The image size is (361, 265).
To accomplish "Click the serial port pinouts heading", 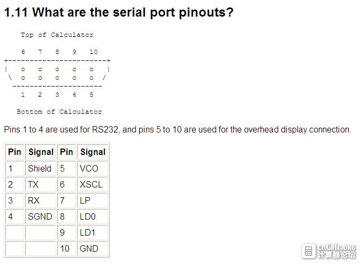I will coord(119,12).
